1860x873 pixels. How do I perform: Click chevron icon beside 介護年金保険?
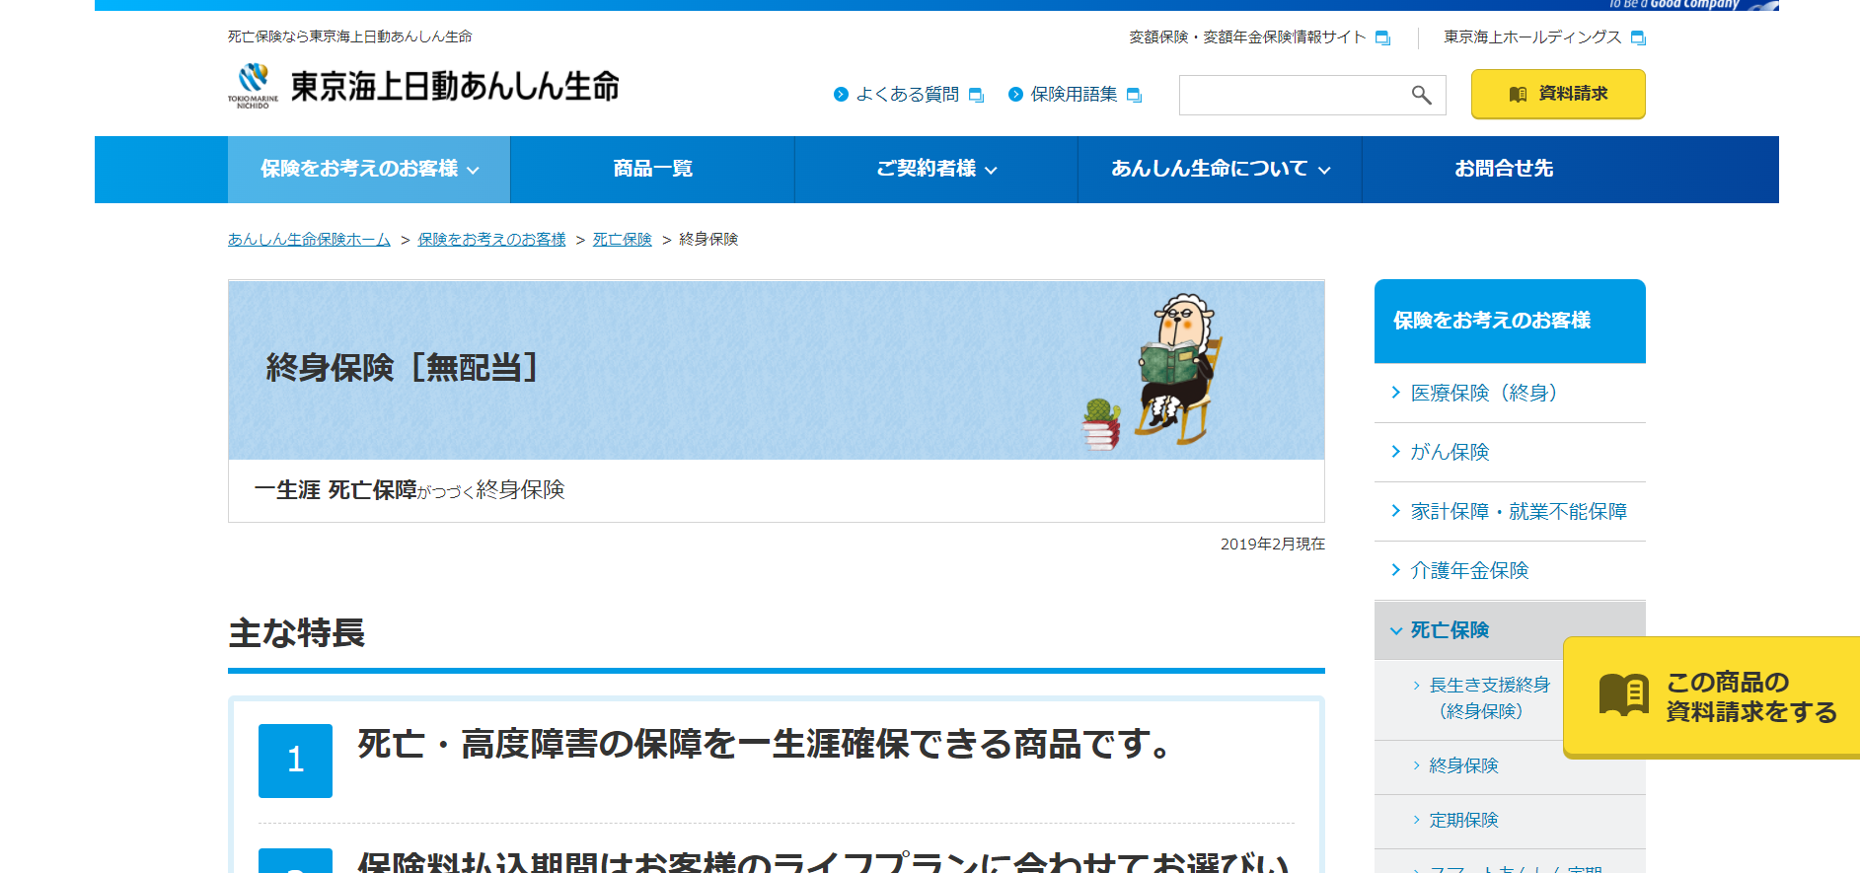pos(1395,570)
